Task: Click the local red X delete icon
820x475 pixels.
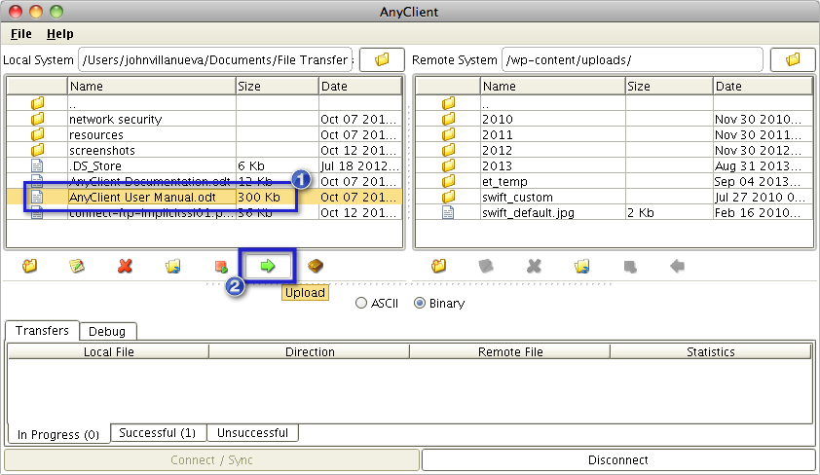Action: pyautogui.click(x=125, y=266)
